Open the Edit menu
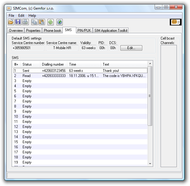Screen dimensions: 190x186 tap(21, 16)
